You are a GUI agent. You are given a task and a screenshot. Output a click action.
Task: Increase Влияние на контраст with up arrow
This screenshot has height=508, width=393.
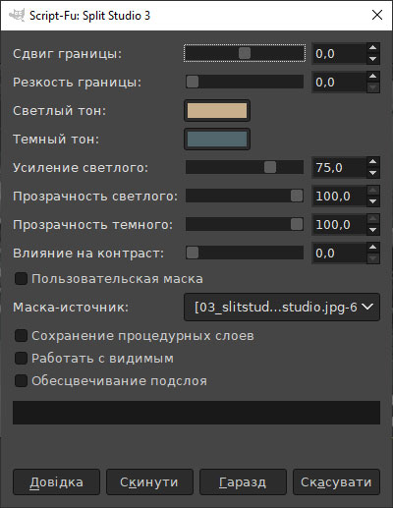coord(372,248)
